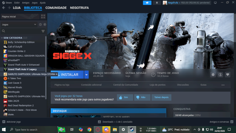The image size is (236, 133).
Task: Open the Amigos menu
Action: click(x=26, y=3)
